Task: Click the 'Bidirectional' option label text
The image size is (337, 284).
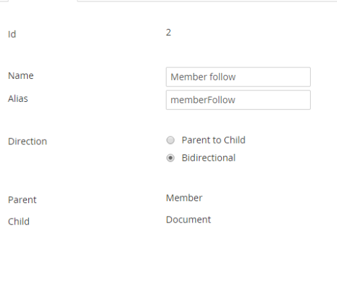Action: coord(208,158)
